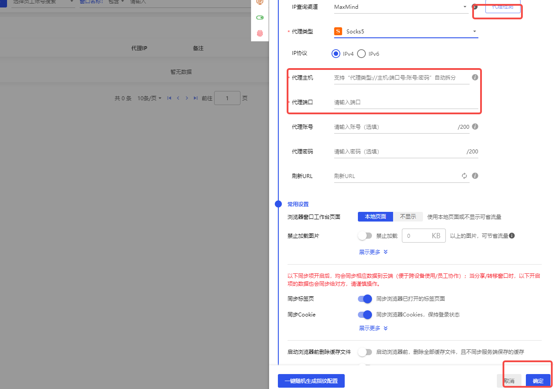The width and height of the screenshot is (554, 389).
Task: Click the info icon beside 代理账号 field
Action: click(475, 127)
